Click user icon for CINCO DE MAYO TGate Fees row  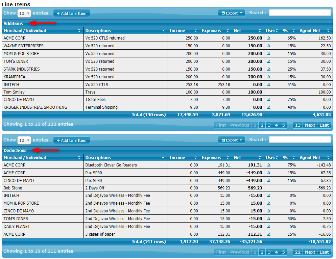pyautogui.click(x=269, y=100)
